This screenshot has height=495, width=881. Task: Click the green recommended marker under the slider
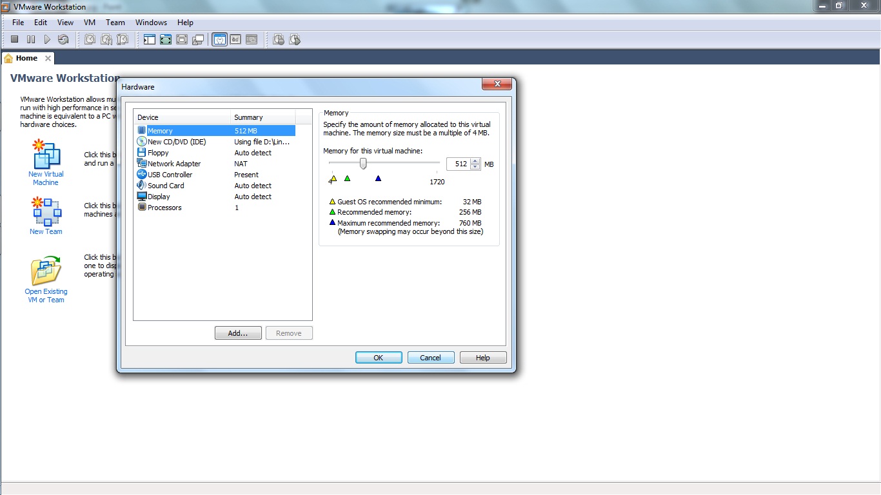tap(347, 179)
